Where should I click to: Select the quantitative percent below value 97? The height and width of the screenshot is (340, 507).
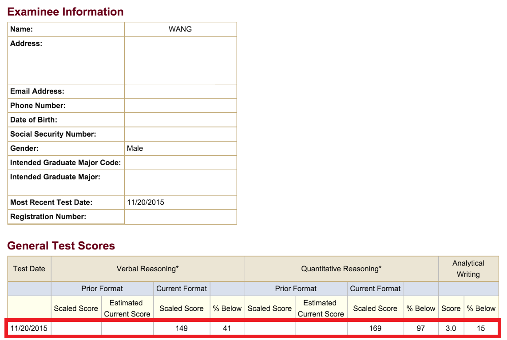[421, 328]
